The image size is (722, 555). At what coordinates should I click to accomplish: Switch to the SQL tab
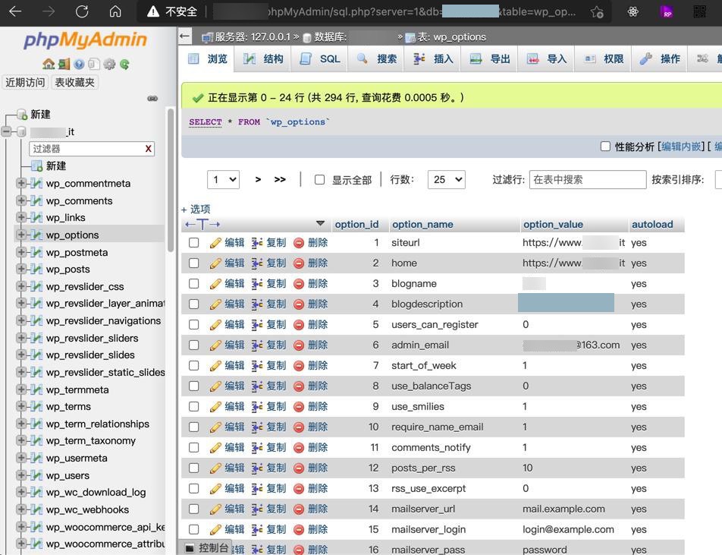pos(319,58)
